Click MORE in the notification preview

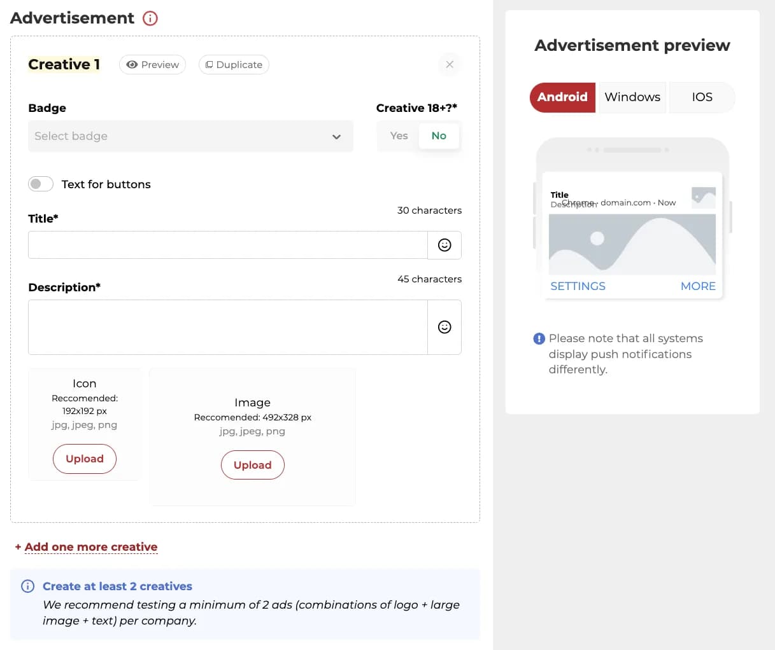(x=698, y=286)
